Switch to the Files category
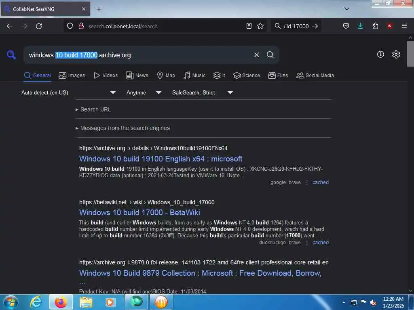 (x=278, y=75)
